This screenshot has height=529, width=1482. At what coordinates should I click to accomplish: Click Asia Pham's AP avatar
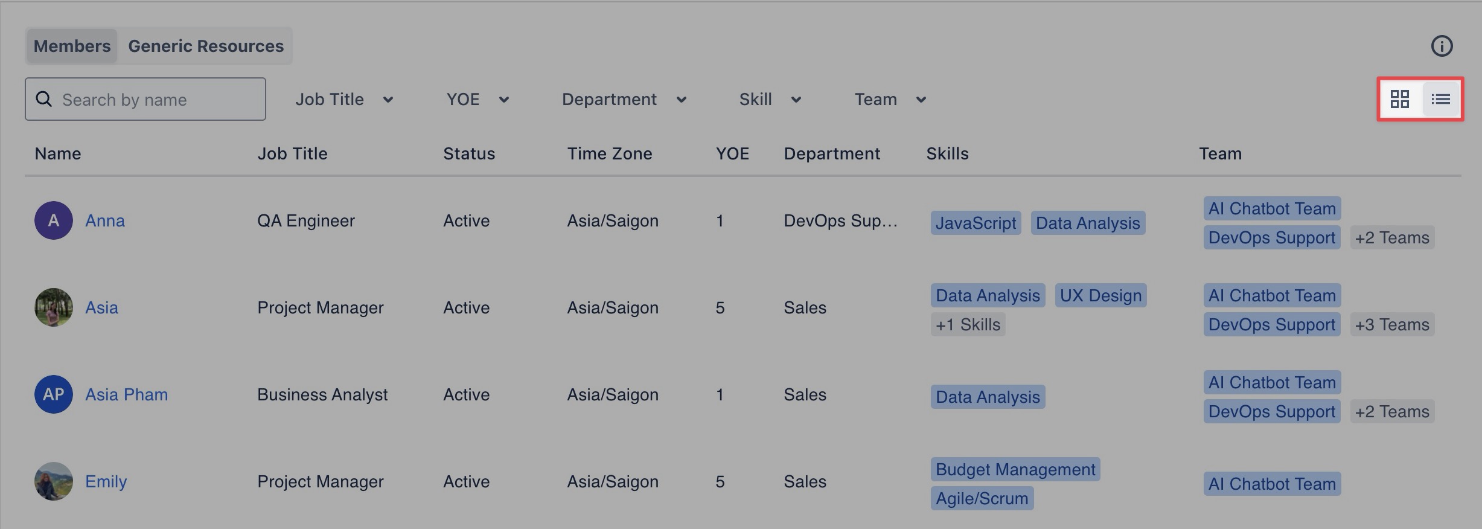54,394
